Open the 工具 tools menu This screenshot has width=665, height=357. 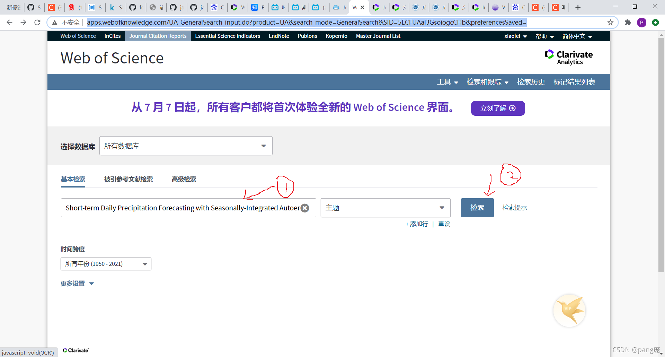tap(447, 82)
